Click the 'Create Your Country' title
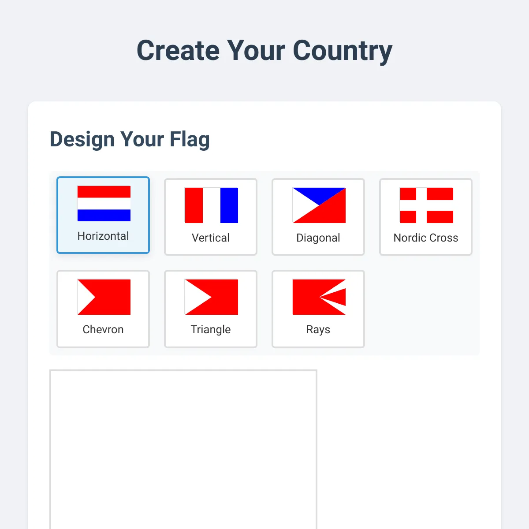Screen dimensions: 529x529 pos(264,51)
